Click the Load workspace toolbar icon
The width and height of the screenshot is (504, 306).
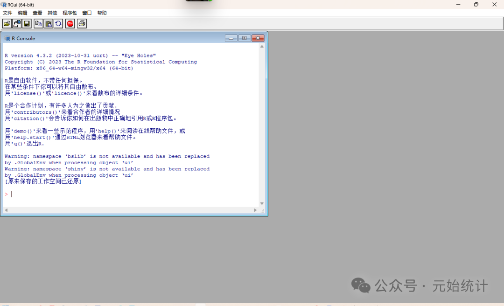click(x=17, y=23)
